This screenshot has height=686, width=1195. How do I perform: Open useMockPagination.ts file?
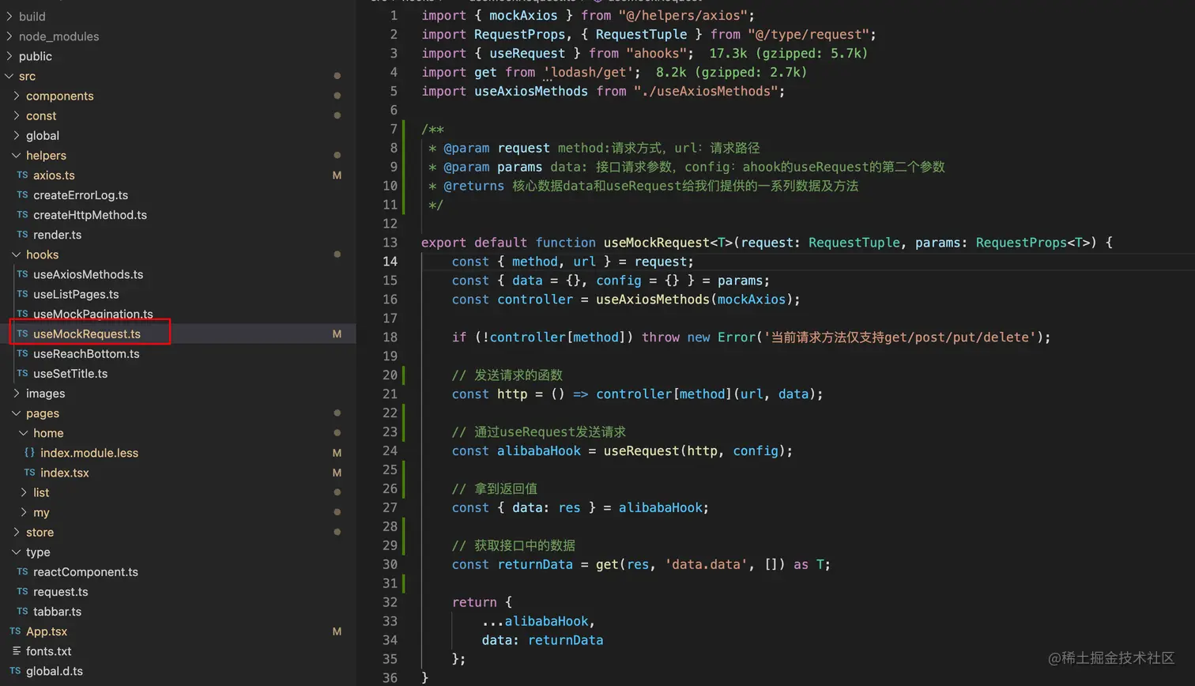93,314
